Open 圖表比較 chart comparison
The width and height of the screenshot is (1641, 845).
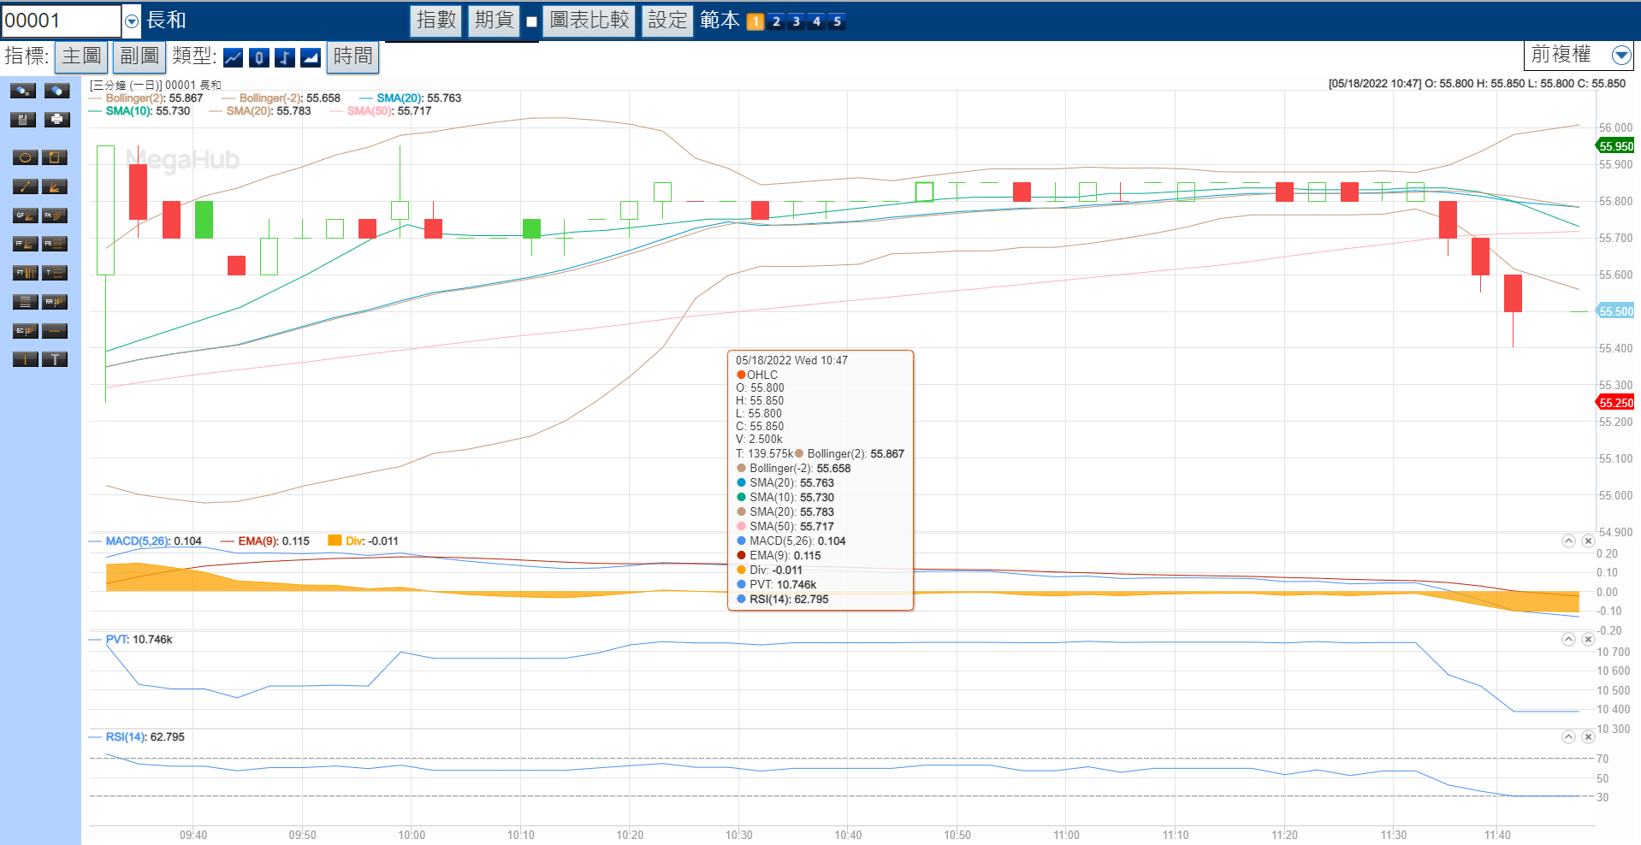point(589,21)
